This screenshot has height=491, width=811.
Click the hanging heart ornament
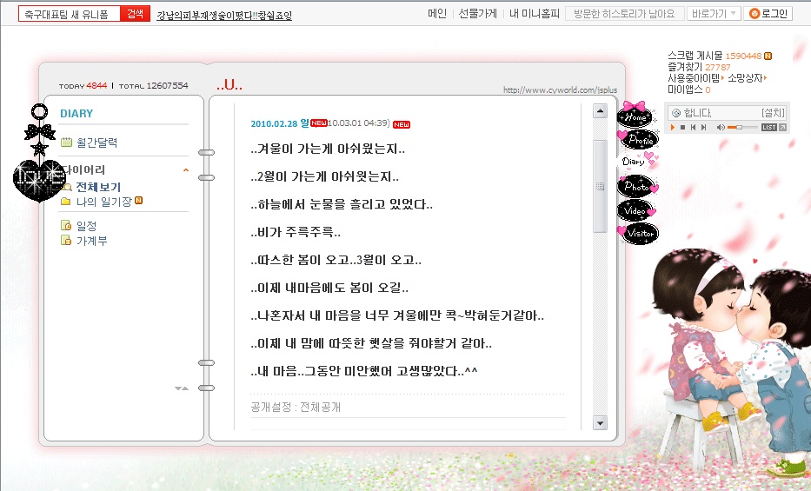coord(39,181)
